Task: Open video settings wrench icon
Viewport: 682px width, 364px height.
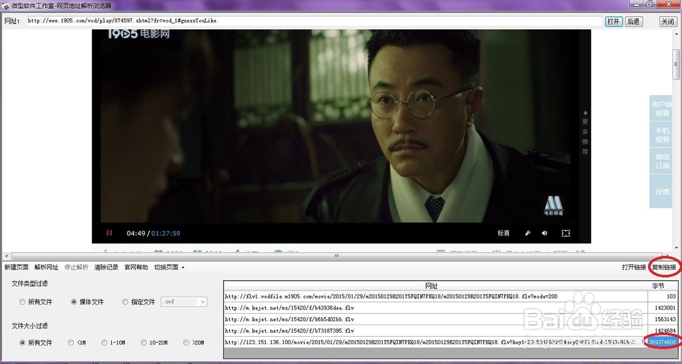Action: [528, 233]
